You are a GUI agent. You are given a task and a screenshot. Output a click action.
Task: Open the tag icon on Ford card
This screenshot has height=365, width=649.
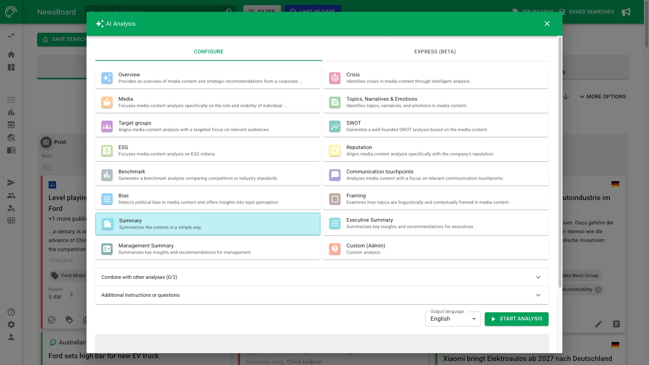pos(69,320)
